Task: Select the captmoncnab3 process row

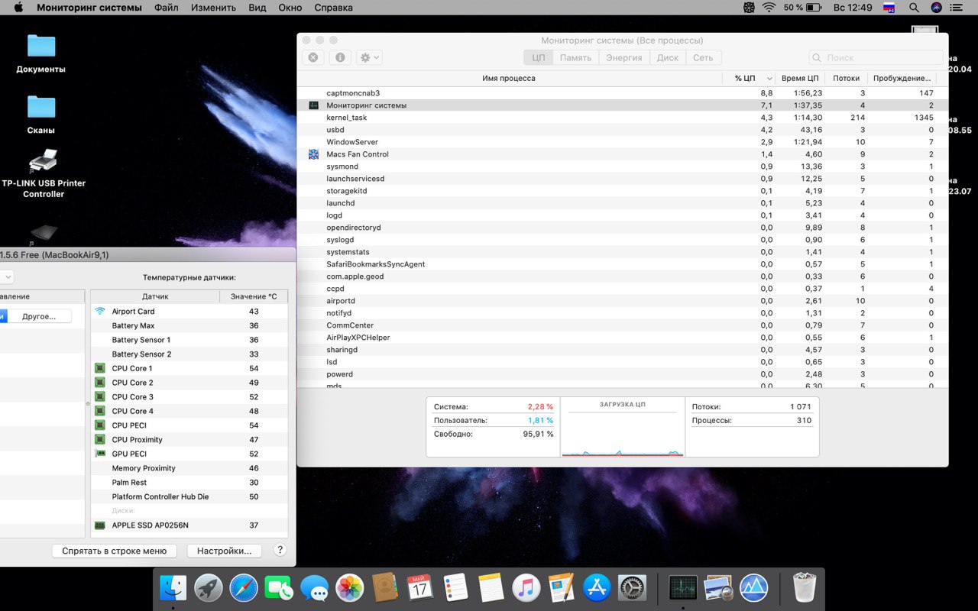Action: (x=622, y=93)
